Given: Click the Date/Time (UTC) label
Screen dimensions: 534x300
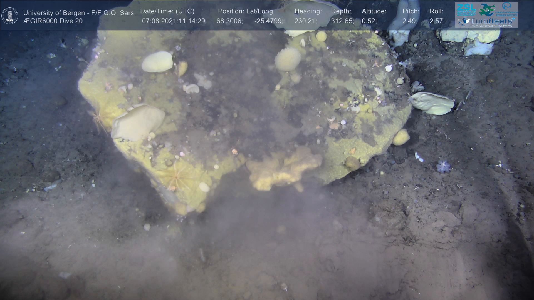Looking at the screenshot, I should (167, 11).
